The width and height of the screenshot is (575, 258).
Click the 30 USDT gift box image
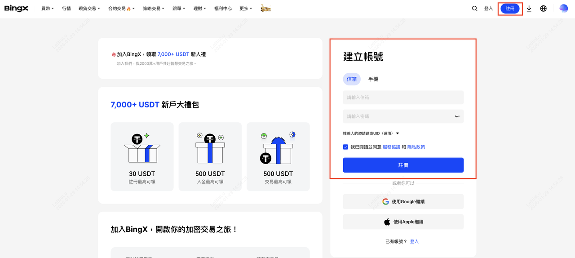[142, 148]
